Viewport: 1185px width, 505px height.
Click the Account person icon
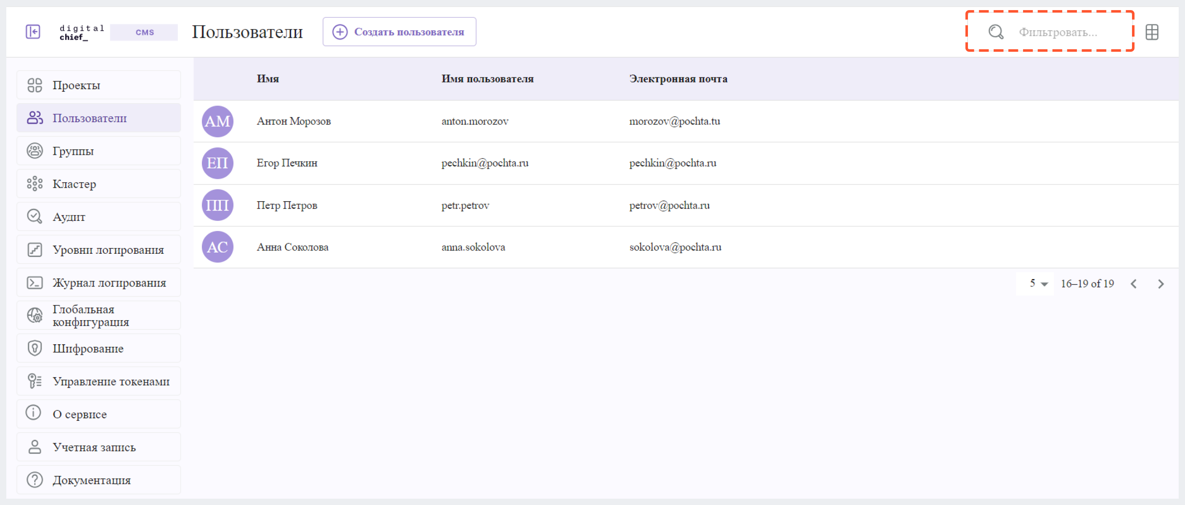pyautogui.click(x=34, y=447)
